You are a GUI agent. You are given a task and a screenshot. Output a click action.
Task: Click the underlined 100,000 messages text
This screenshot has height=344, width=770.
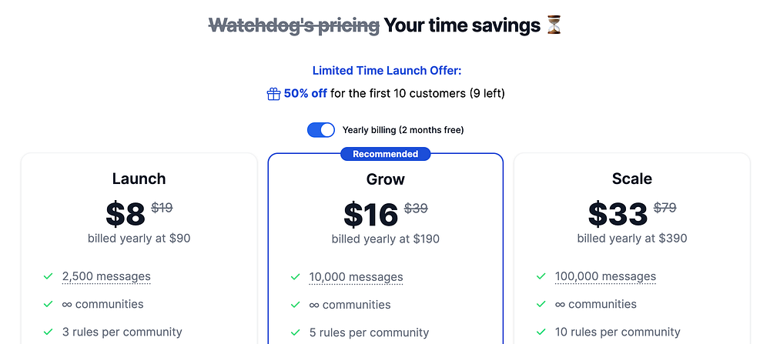click(605, 276)
